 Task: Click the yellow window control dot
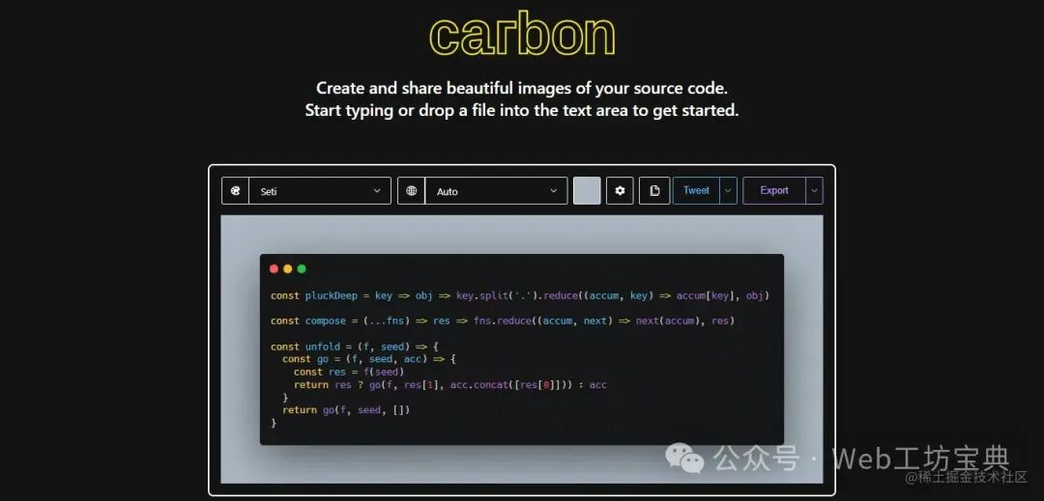288,269
